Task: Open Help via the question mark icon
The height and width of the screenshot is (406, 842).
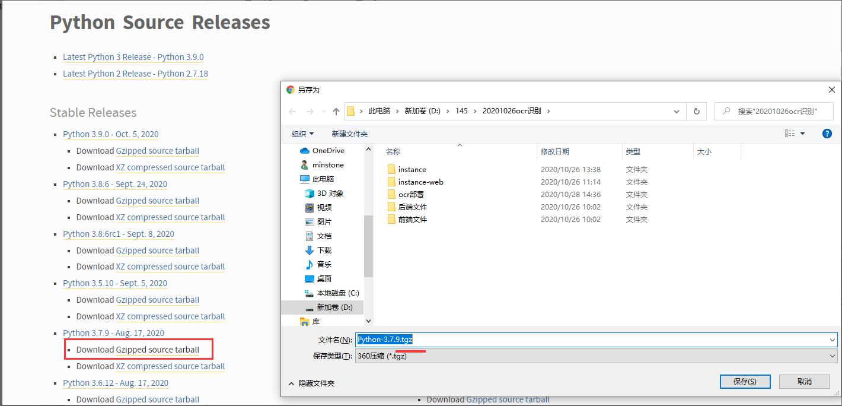Action: pyautogui.click(x=827, y=133)
